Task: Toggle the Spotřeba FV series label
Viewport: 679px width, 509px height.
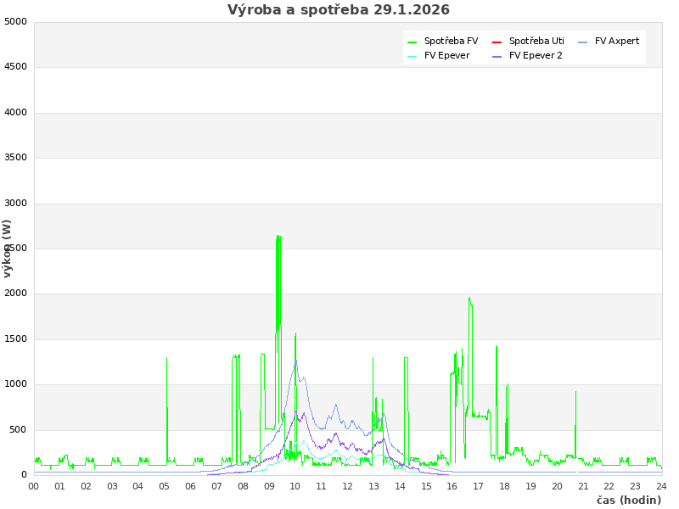Action: point(451,42)
